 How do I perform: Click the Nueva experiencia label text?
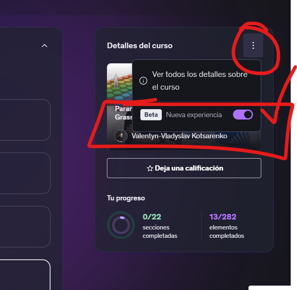(x=194, y=115)
